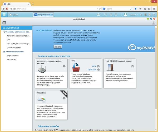Image resolution: width=158 pixels, height=132 pixels.
Task: Open the external devices icon
Action: tap(111, 15)
